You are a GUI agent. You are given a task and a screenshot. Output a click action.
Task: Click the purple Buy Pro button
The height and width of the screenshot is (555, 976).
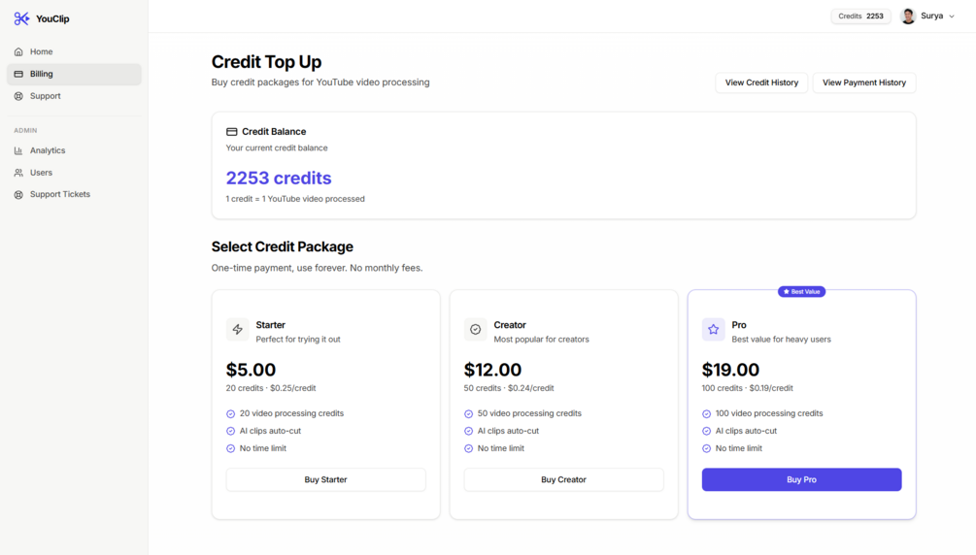click(801, 479)
